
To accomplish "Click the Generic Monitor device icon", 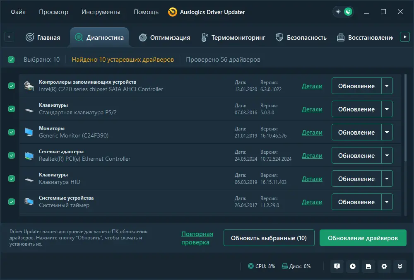I will pyautogui.click(x=29, y=133).
